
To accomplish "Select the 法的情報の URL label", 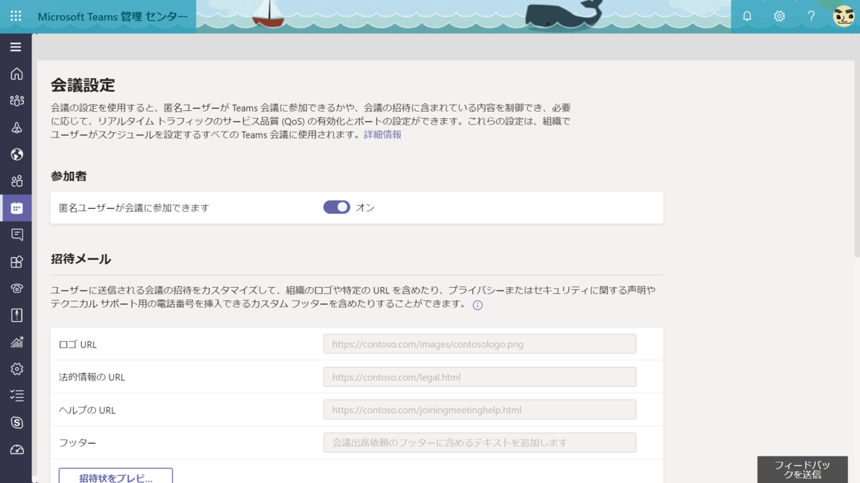I will [x=92, y=377].
